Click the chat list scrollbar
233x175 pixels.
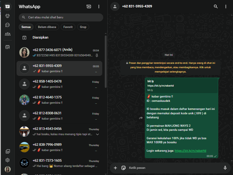pos(106,62)
